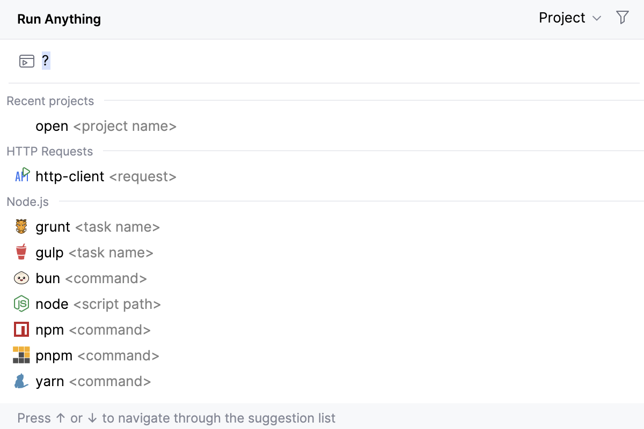
Task: Choose the open project suggestion
Action: click(x=105, y=126)
